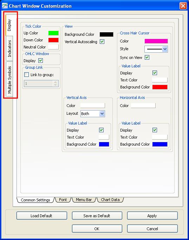
Task: Click the chart icon in title bar
Action: [5, 6]
